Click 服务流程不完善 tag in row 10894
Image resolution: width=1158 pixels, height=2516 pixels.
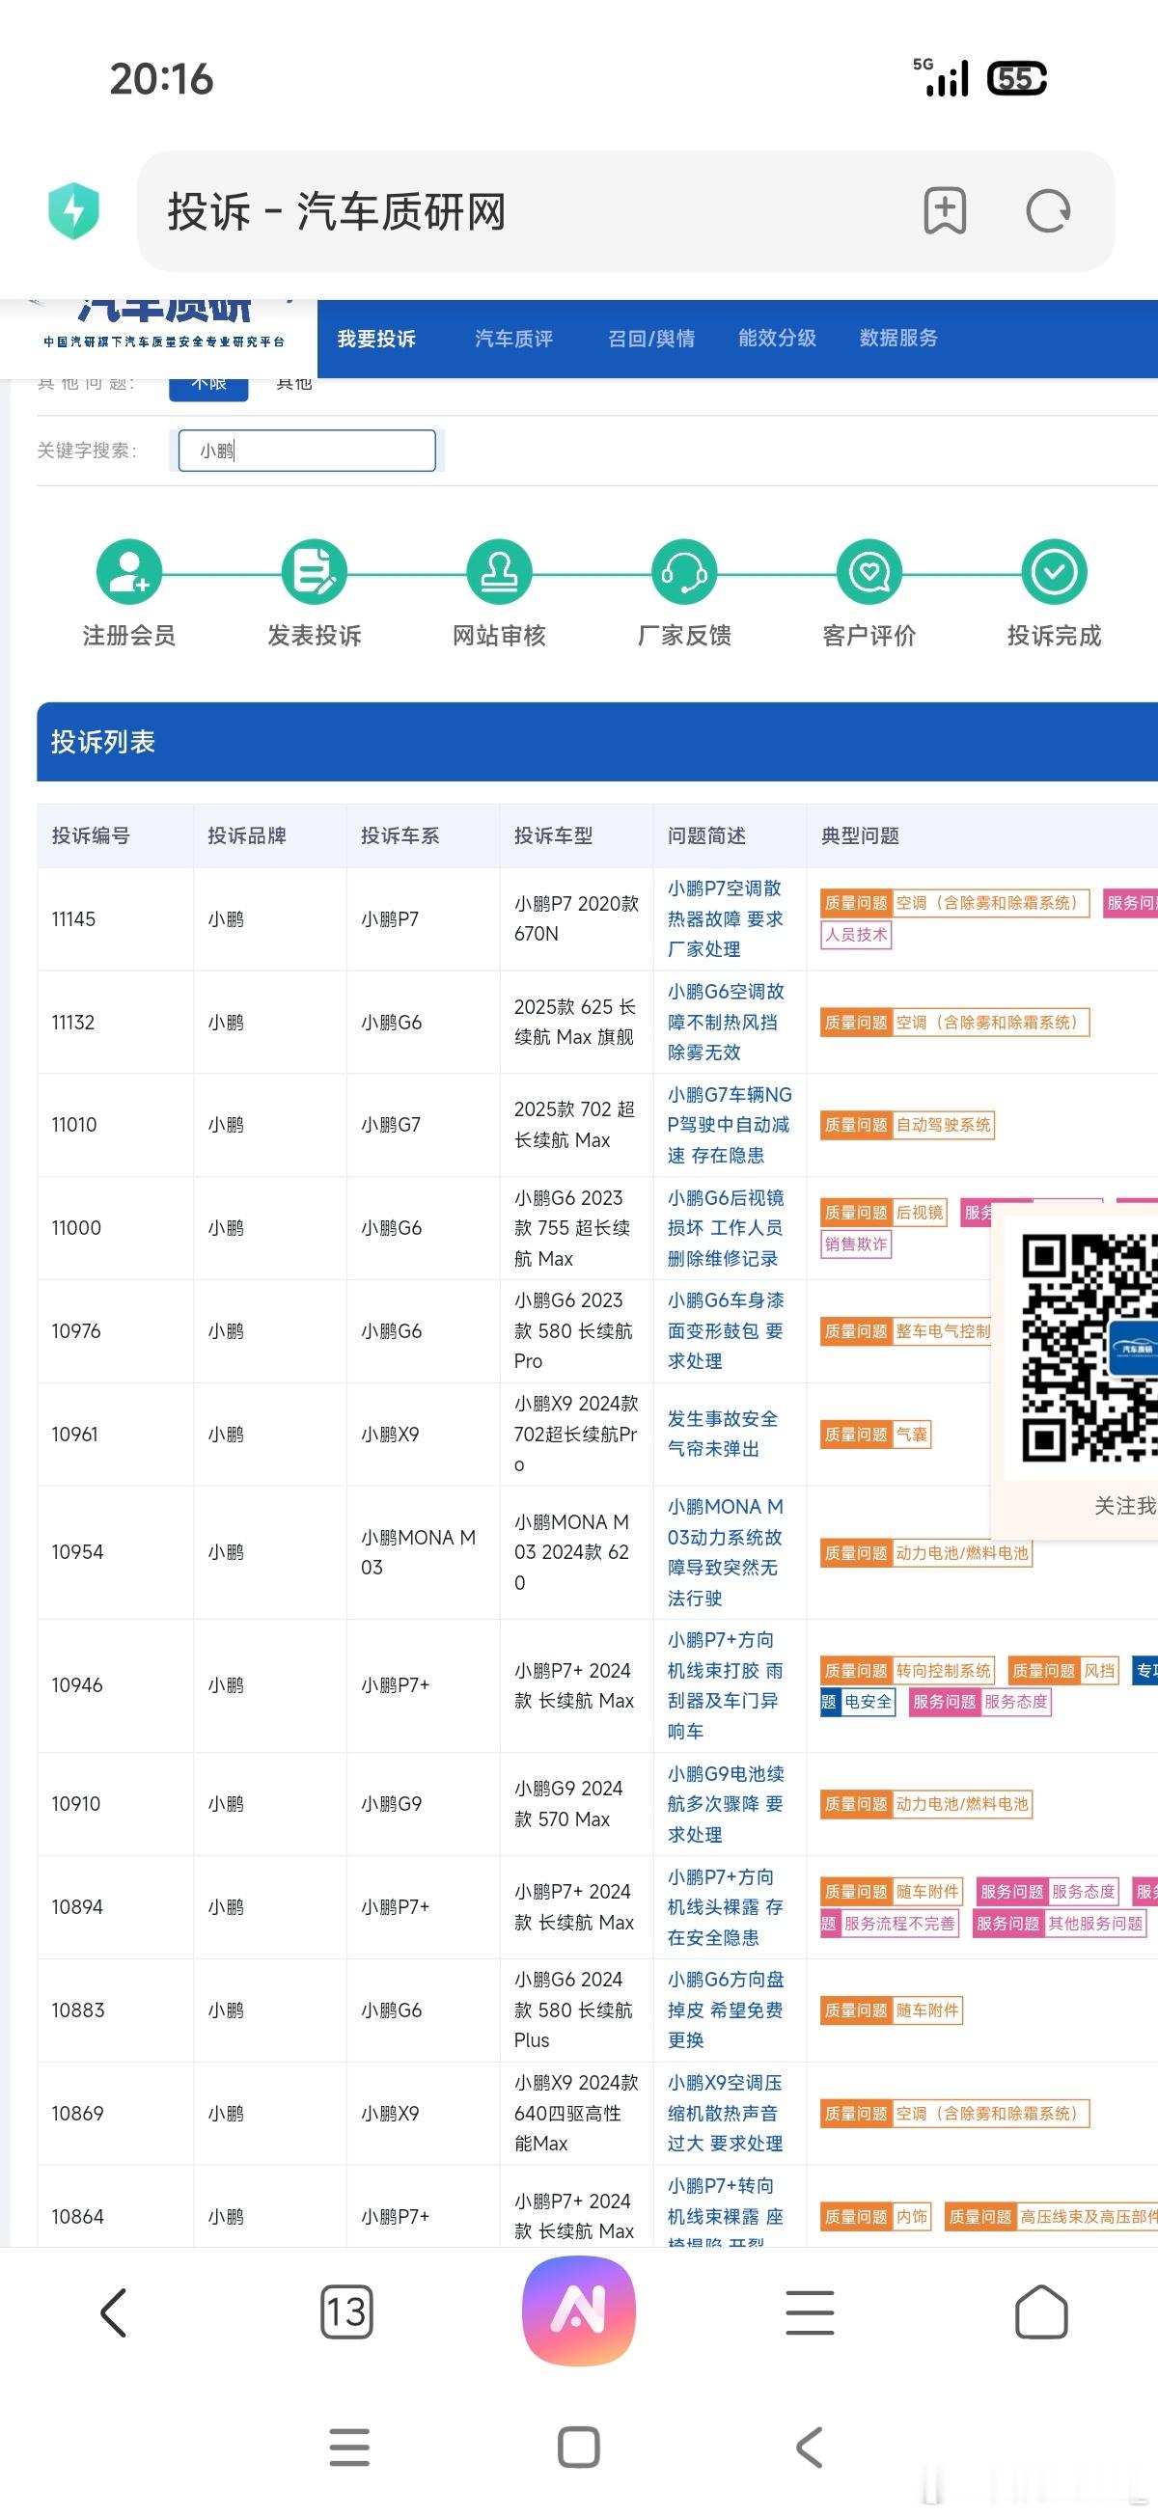point(899,1924)
